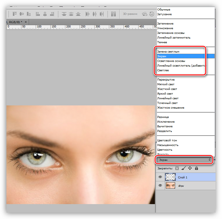Screen dimensions: 222x219
Task: Choose the Перекрытие blend mode
Action: [x=166, y=79]
